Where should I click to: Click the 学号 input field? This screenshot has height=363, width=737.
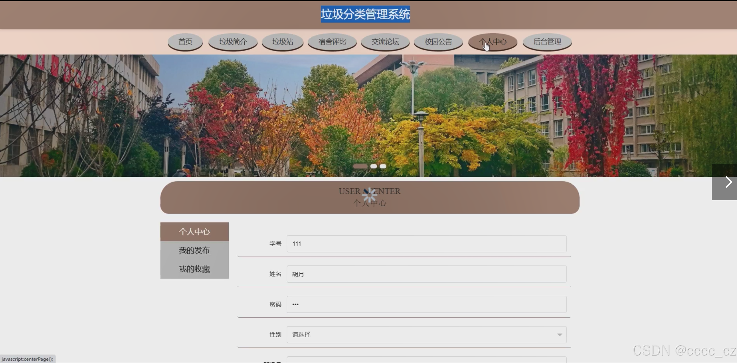point(426,244)
